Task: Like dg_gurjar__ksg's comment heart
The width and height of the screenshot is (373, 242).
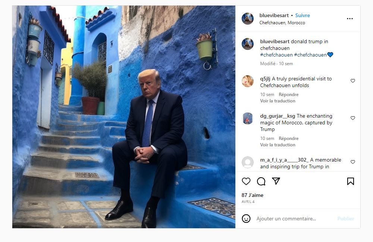Action: click(x=353, y=118)
